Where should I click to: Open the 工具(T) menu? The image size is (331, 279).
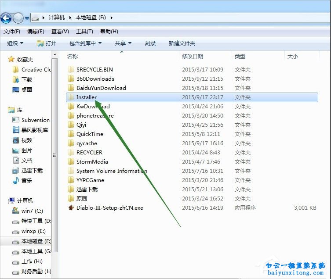[x=84, y=32]
